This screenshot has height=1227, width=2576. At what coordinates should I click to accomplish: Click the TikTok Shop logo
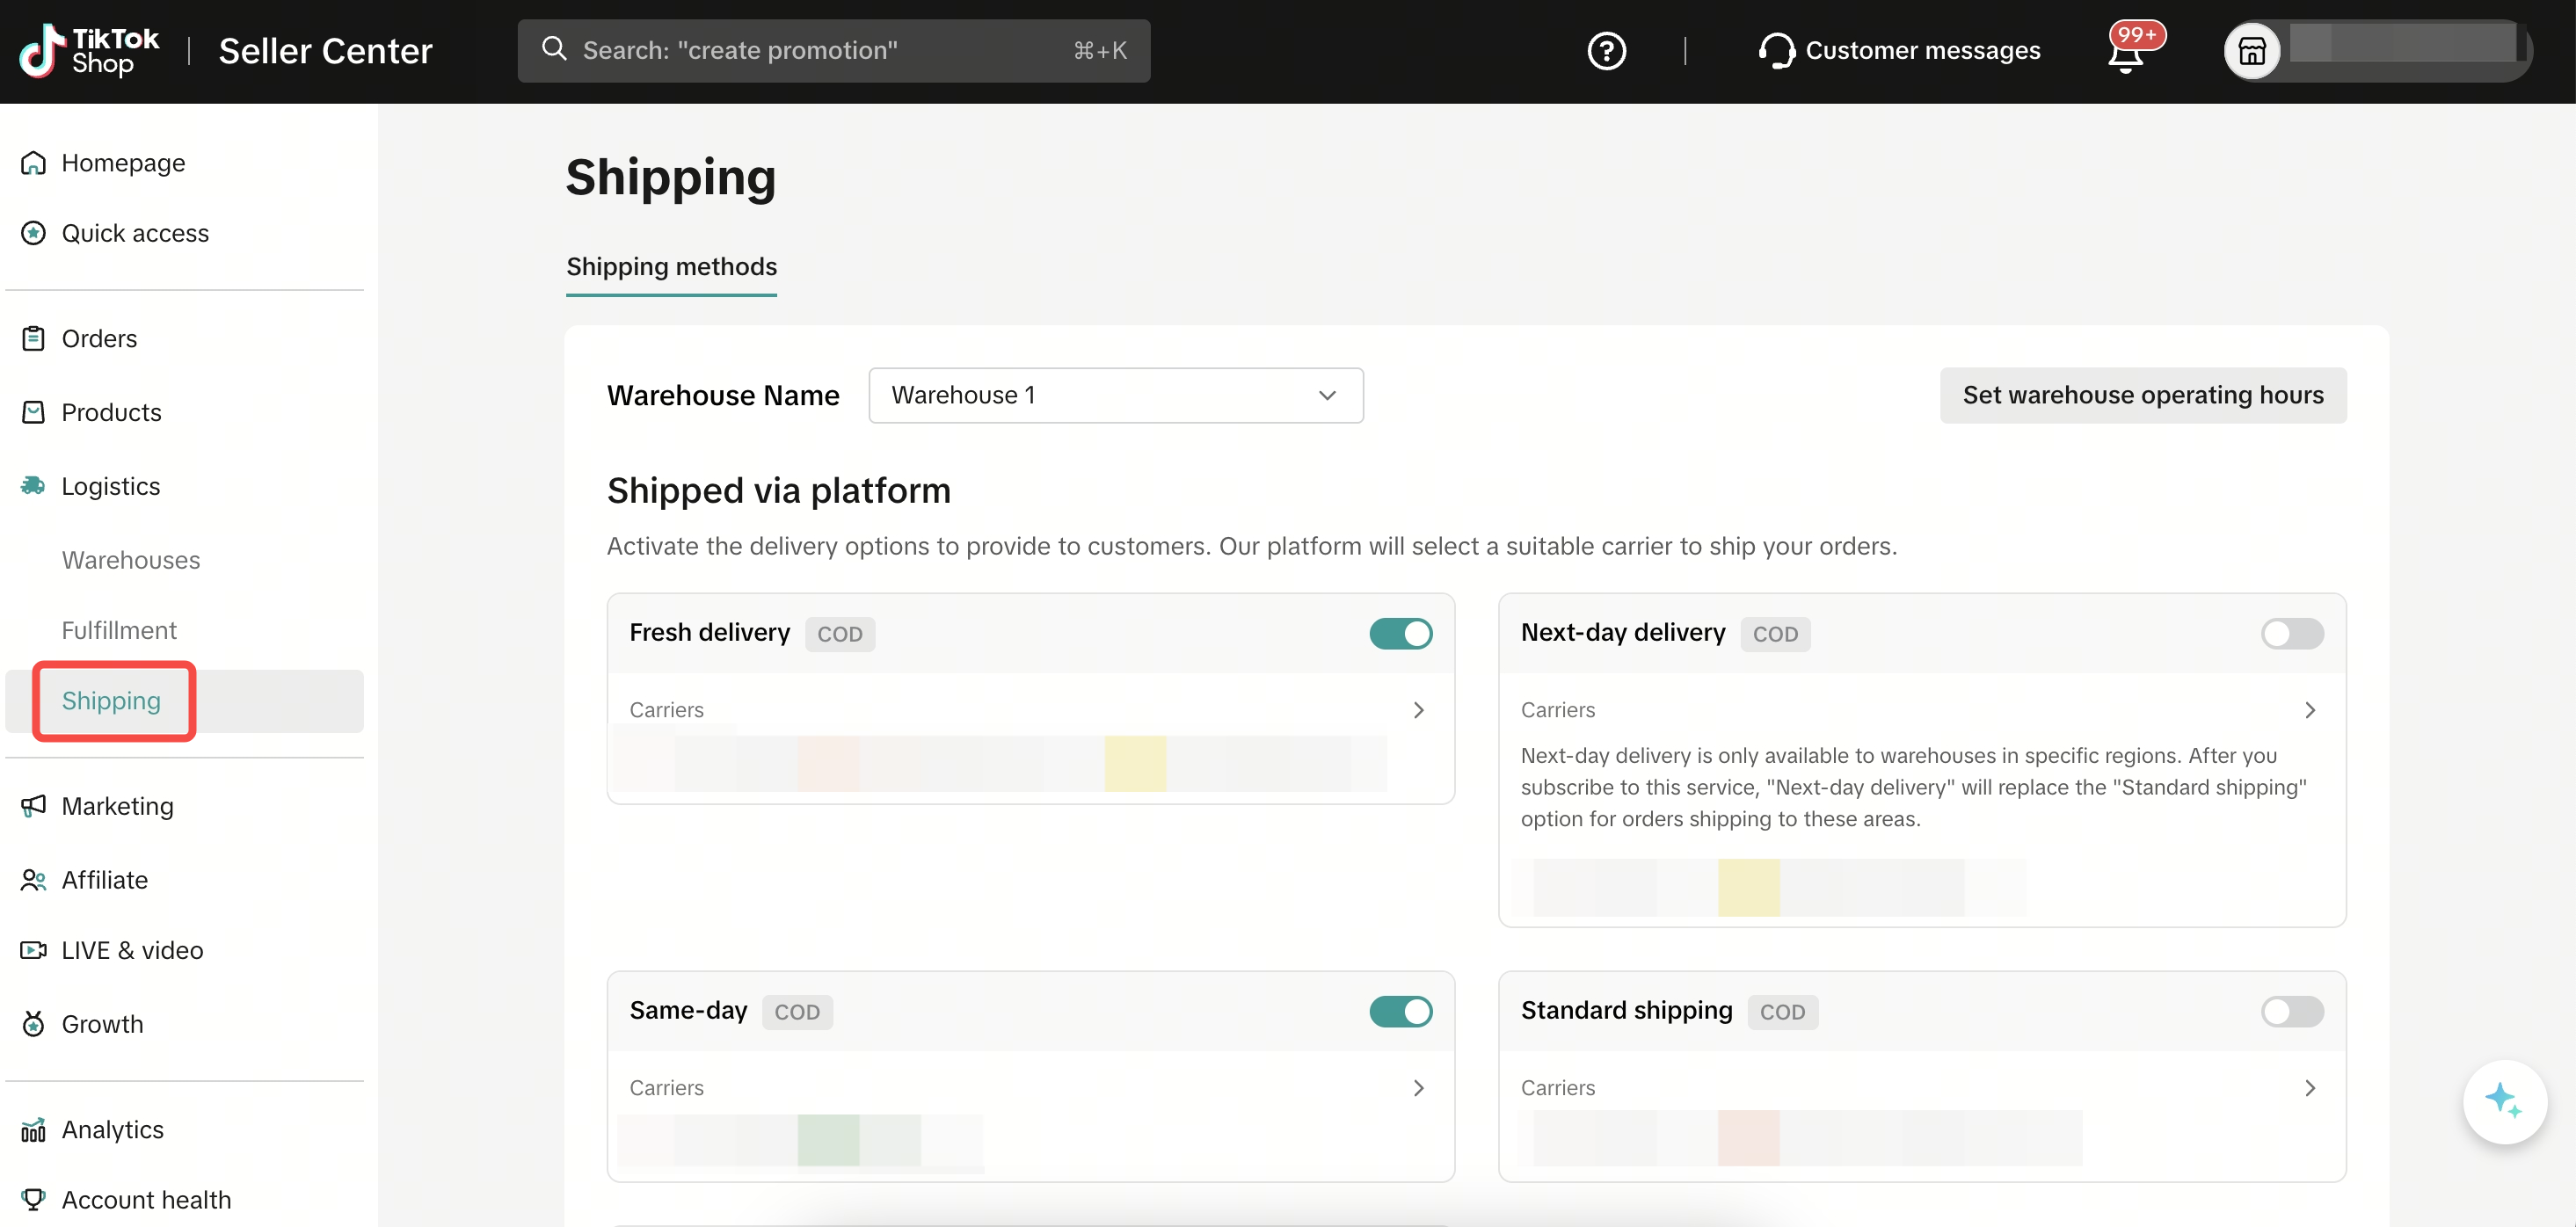(89, 51)
